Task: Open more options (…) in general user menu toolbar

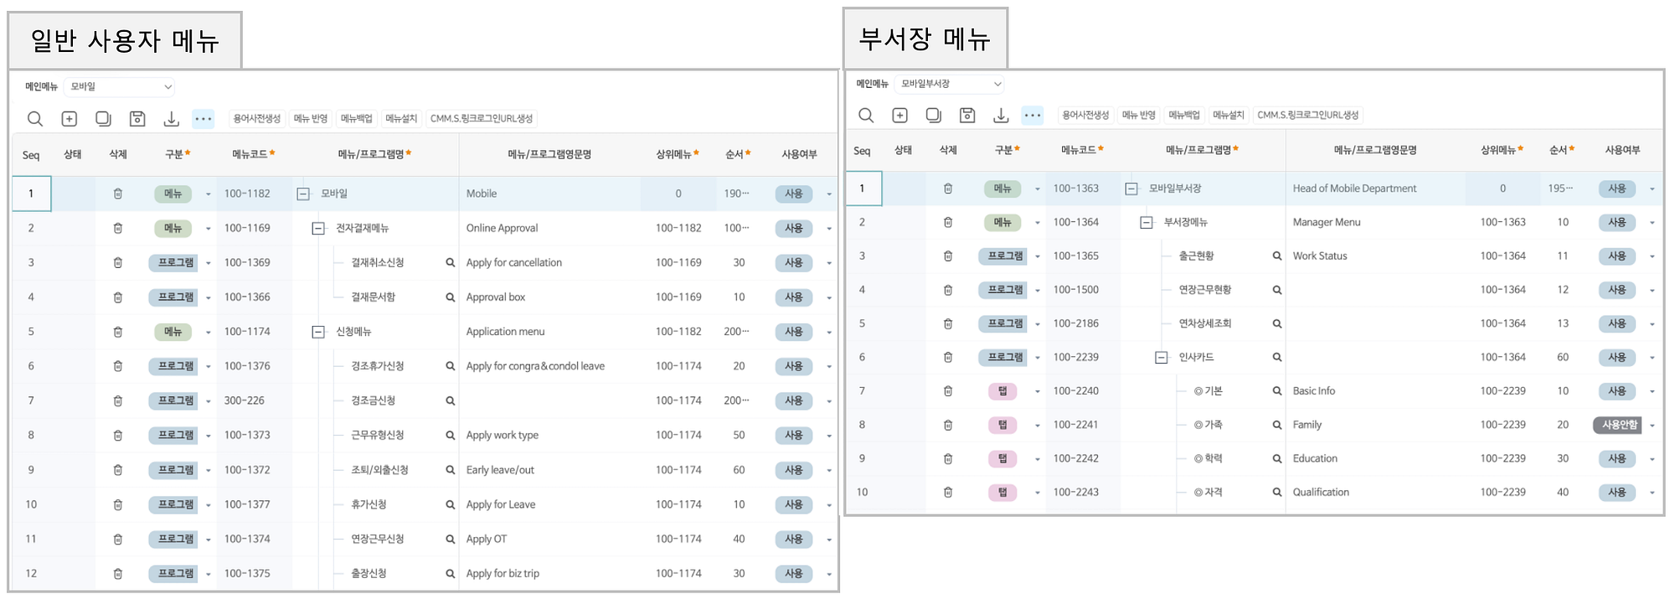Action: click(204, 119)
